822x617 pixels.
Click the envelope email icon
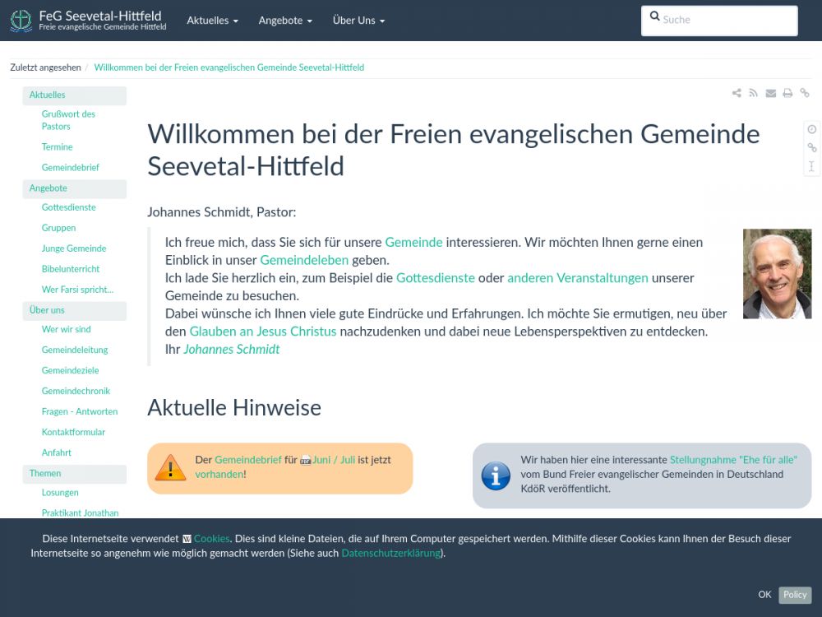tap(770, 94)
